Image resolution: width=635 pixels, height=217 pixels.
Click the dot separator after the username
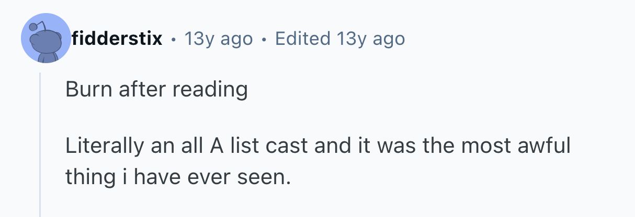point(173,39)
